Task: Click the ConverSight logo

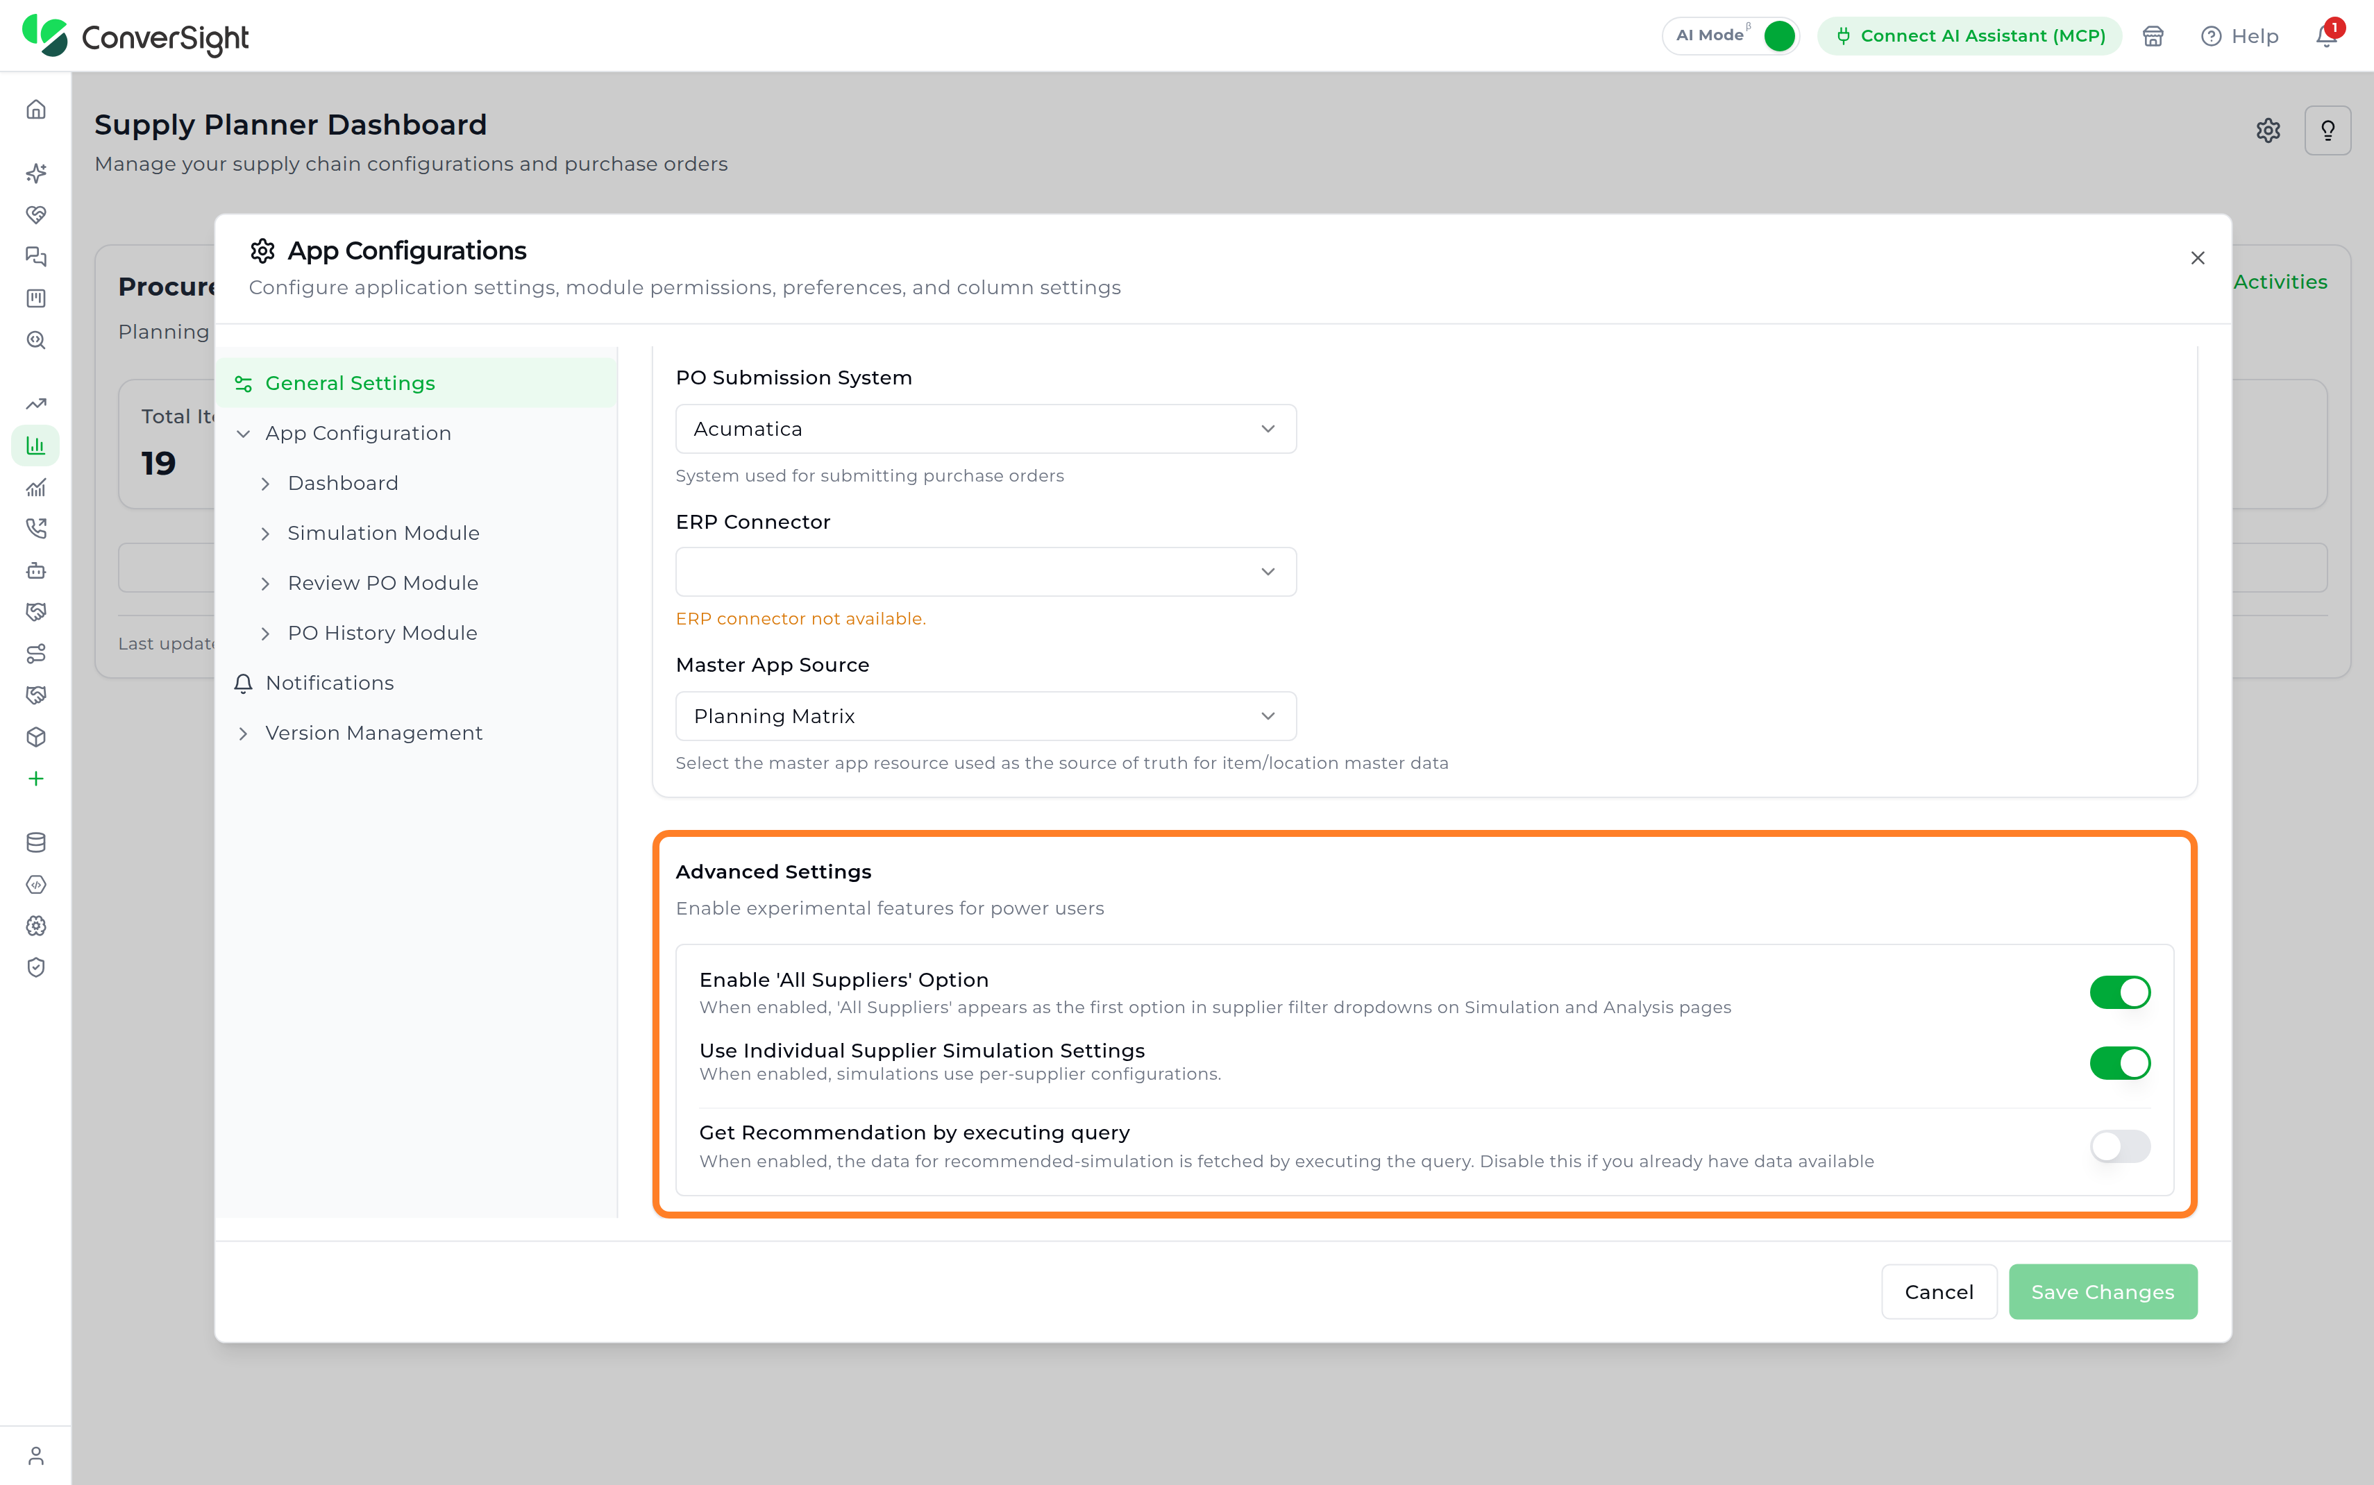Action: click(x=135, y=36)
